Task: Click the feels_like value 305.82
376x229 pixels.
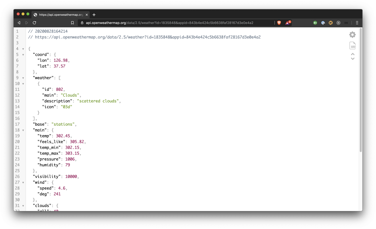Action: tap(77, 142)
